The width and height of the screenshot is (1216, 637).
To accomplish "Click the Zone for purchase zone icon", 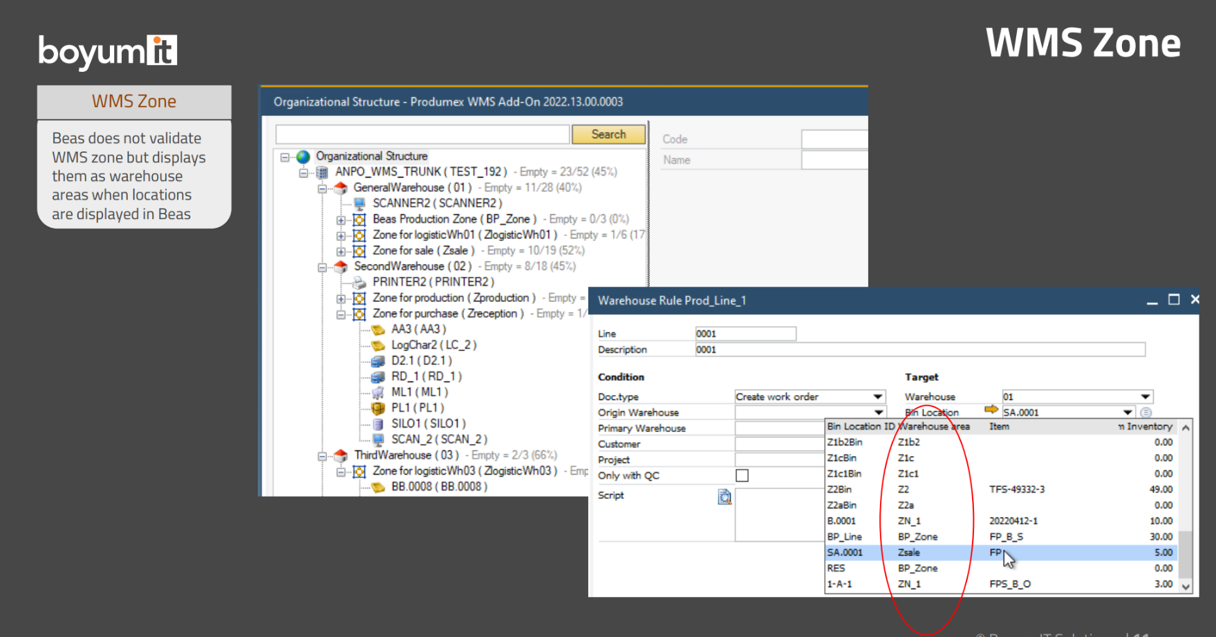I will (x=359, y=314).
